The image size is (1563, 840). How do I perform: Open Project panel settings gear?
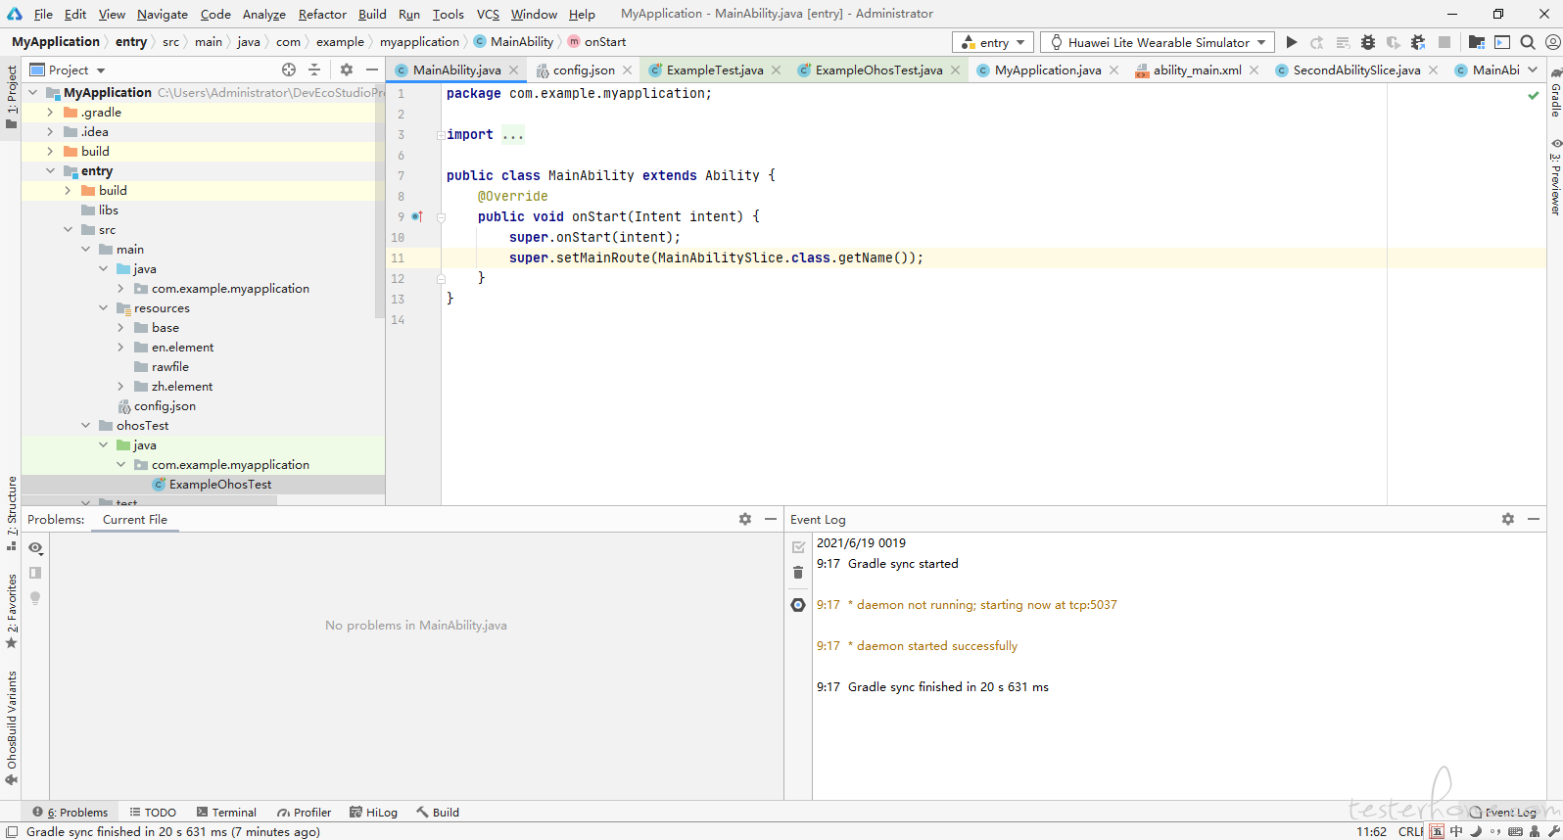tap(347, 70)
